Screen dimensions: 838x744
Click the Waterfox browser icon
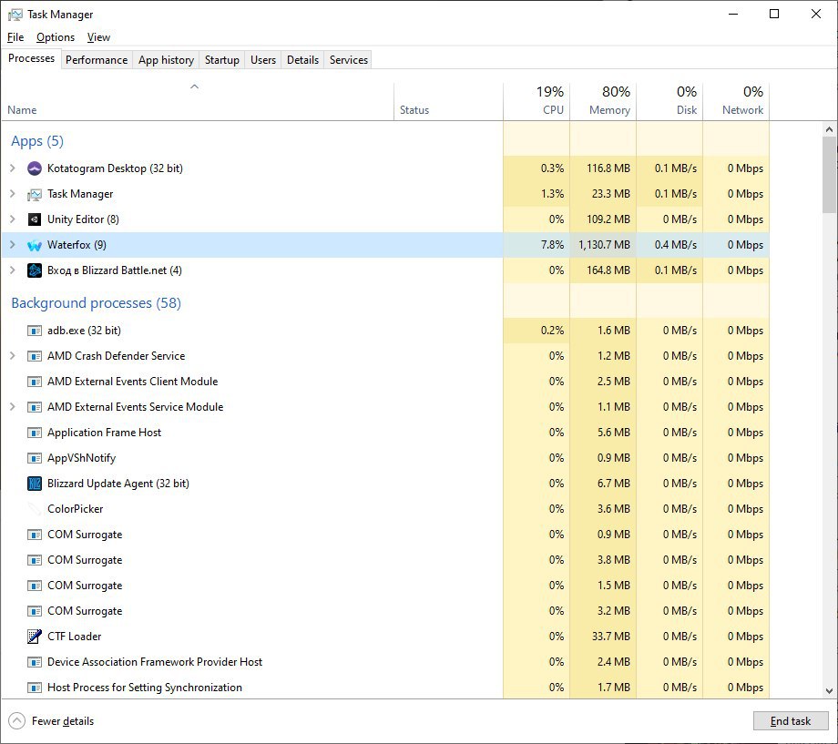(35, 245)
